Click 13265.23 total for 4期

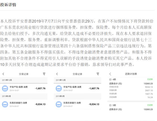pos(148,84)
